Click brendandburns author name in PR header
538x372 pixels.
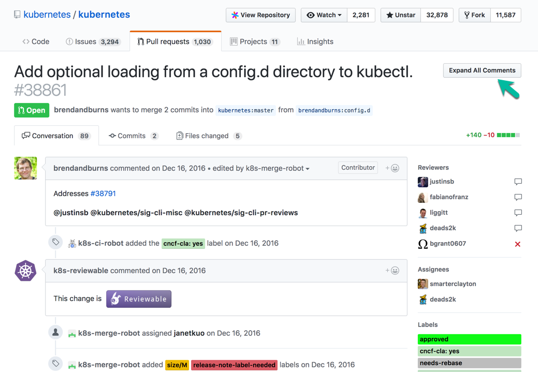[81, 110]
